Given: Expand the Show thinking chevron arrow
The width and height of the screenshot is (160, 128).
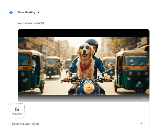Looking at the screenshot, I should tap(38, 12).
